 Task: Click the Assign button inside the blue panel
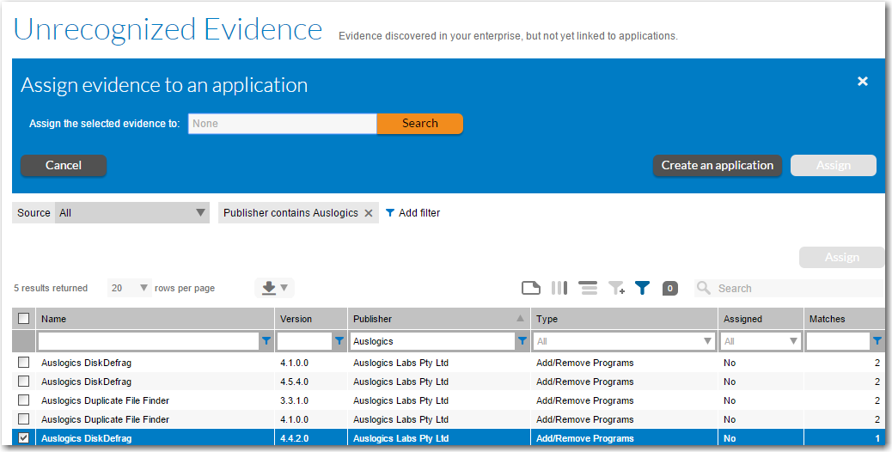point(834,166)
